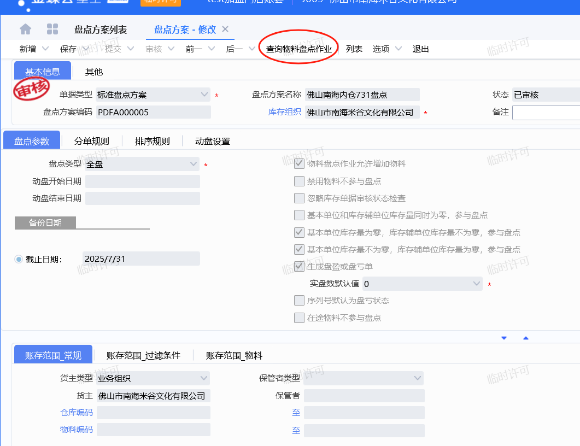This screenshot has height=446, width=580.
Task: Switch to the 分单规则 tab
Action: [x=92, y=141]
